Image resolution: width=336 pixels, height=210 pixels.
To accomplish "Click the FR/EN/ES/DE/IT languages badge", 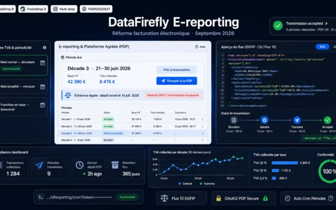I will [96, 9].
